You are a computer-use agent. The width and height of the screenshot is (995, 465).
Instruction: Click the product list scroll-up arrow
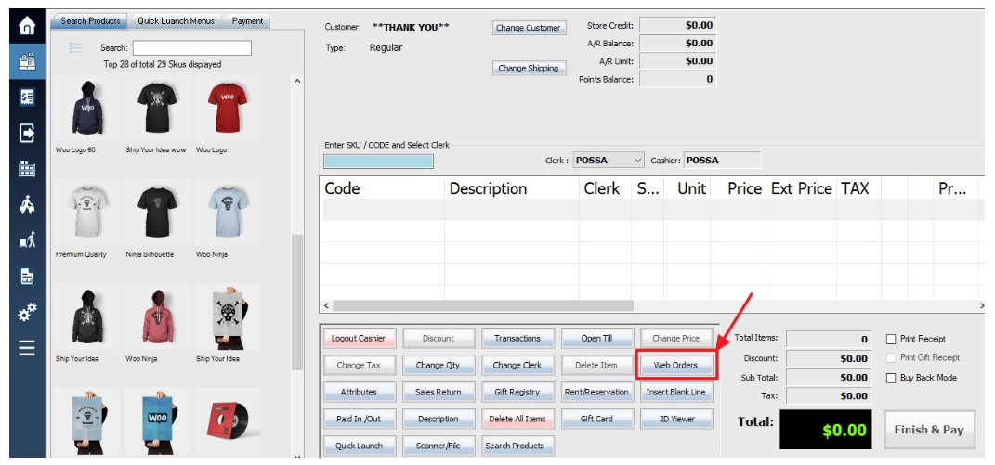(297, 82)
